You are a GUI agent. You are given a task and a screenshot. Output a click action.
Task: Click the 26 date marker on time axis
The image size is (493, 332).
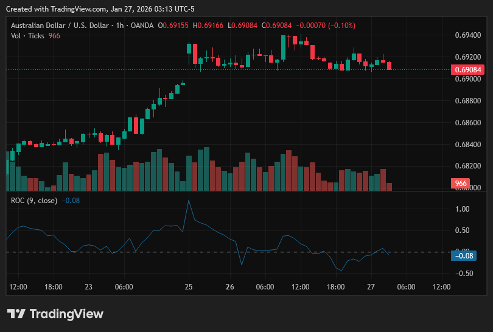tap(230, 287)
